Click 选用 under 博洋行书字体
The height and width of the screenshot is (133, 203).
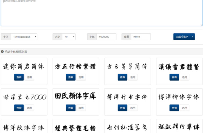133,108
